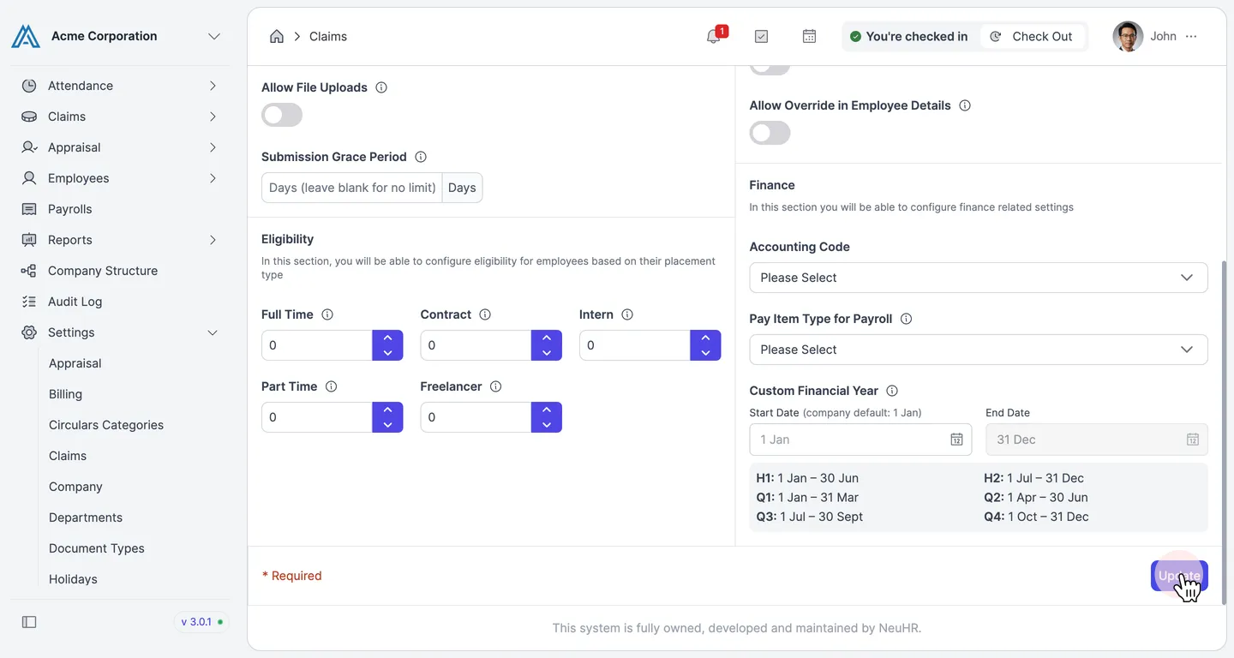Click the Freelancer info icon

tap(495, 386)
